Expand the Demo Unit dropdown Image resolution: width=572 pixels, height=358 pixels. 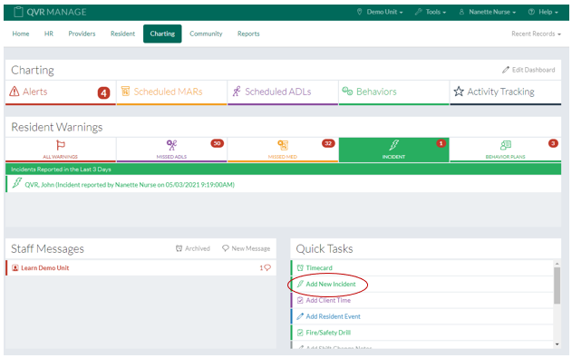click(x=380, y=12)
